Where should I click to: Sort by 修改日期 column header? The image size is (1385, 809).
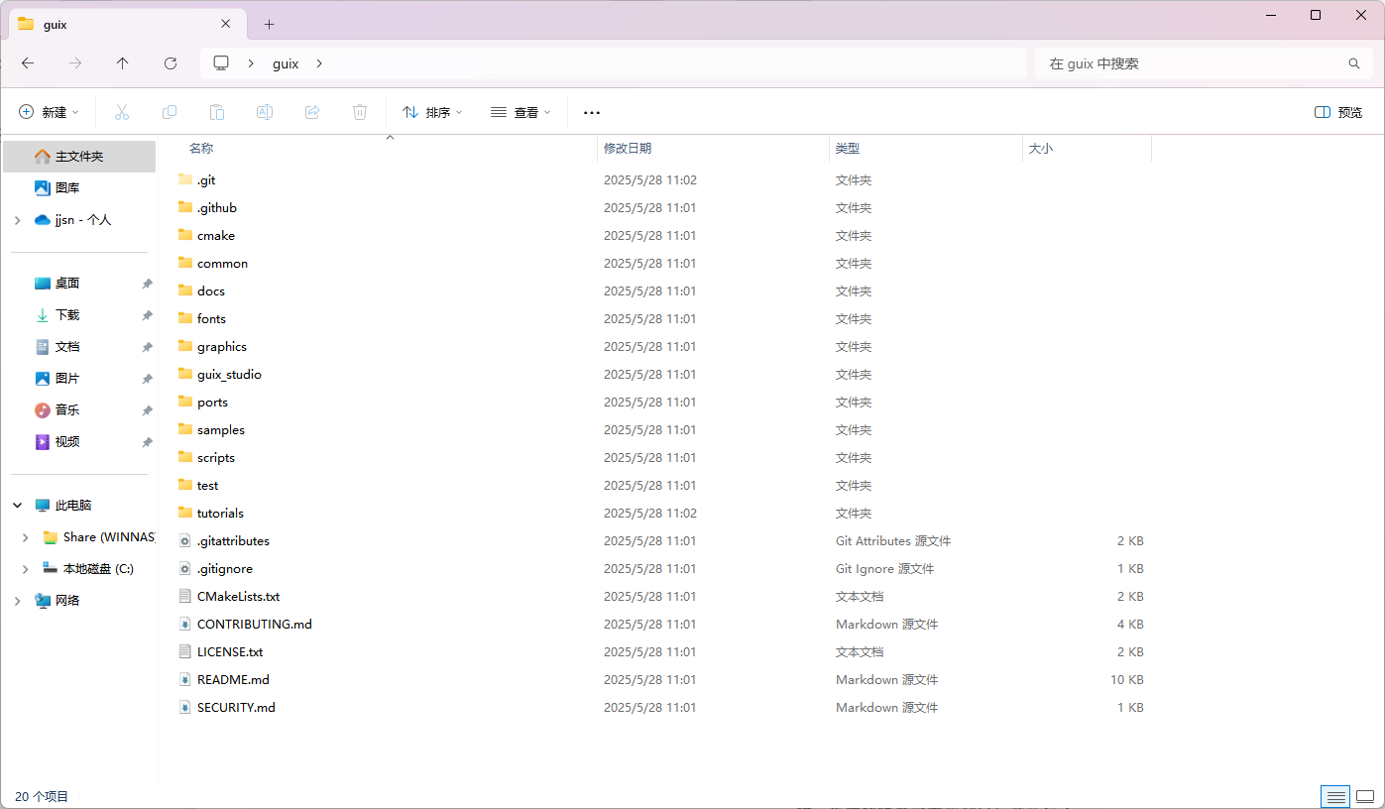pos(628,149)
